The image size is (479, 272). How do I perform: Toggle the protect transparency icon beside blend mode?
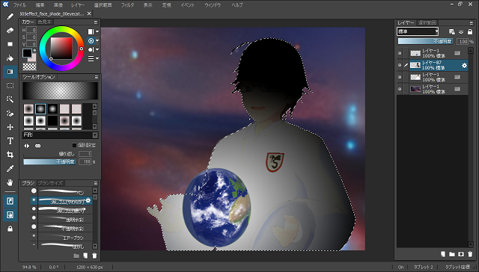(x=452, y=31)
